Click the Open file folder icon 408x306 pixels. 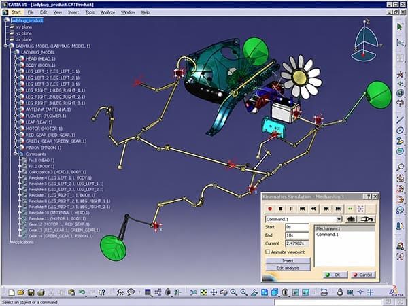point(21,292)
